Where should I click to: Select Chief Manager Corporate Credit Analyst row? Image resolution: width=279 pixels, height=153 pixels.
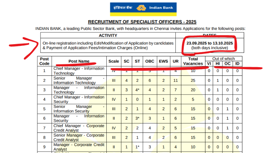tap(79, 128)
